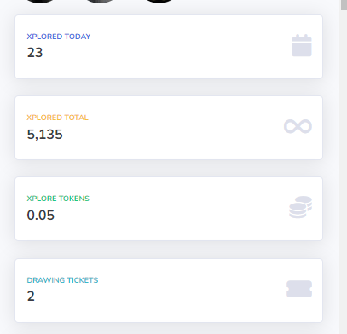
Task: Click the coins stack icon
Action: point(301,207)
